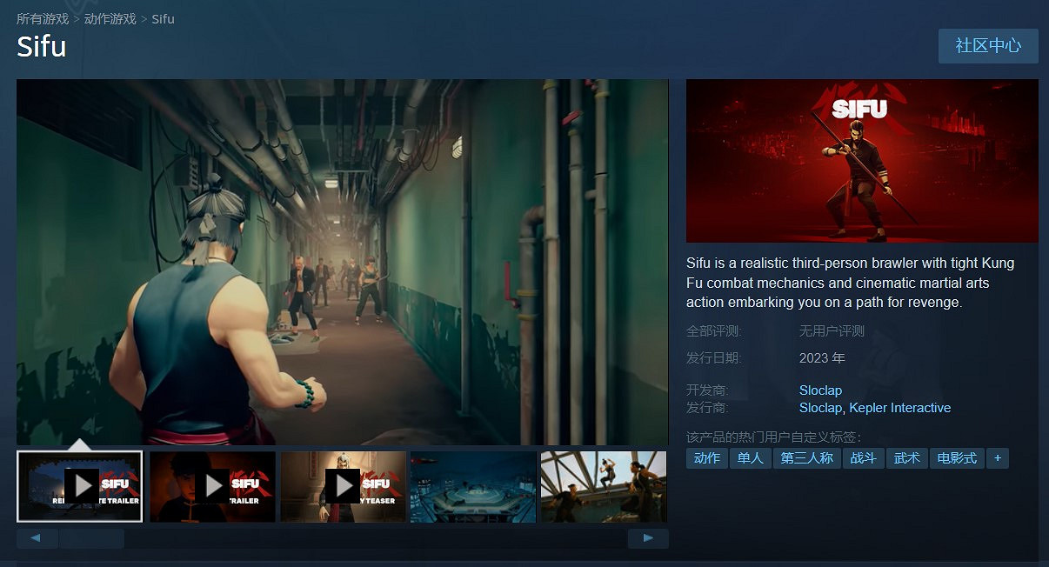1049x567 pixels.
Task: Click the thumbnail strip scrollbar
Action: [x=92, y=537]
